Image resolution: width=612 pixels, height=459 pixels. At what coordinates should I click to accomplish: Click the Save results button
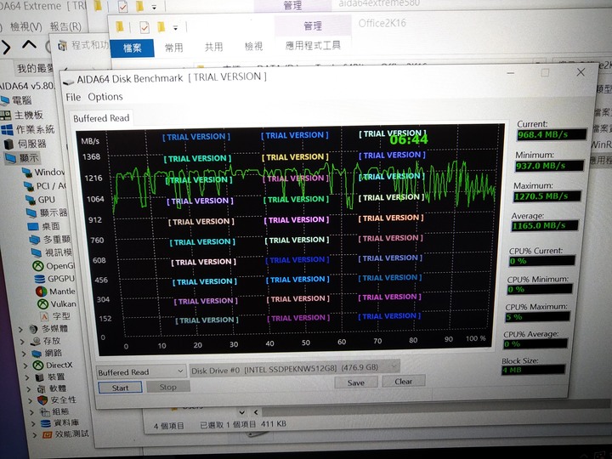coord(355,382)
